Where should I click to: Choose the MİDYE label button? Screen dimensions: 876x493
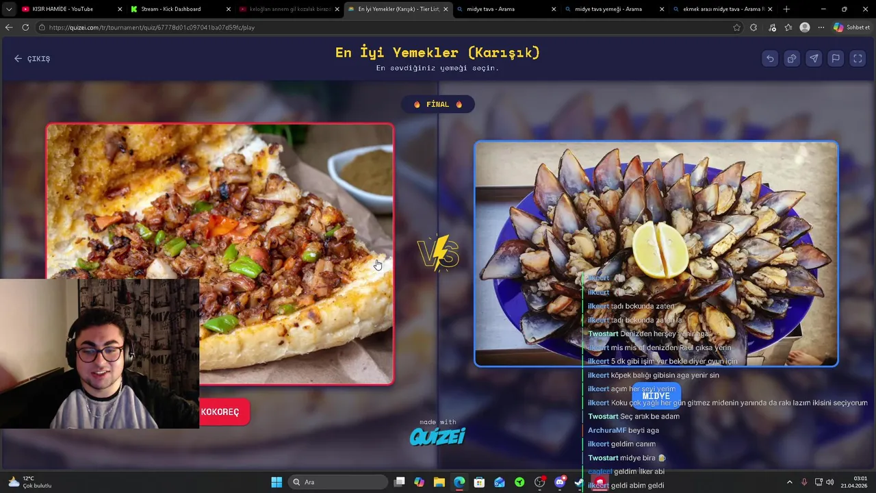[656, 396]
